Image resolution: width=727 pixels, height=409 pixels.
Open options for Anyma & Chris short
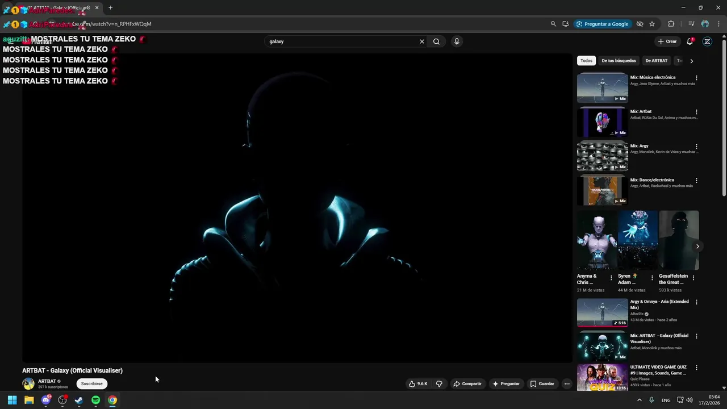611,278
